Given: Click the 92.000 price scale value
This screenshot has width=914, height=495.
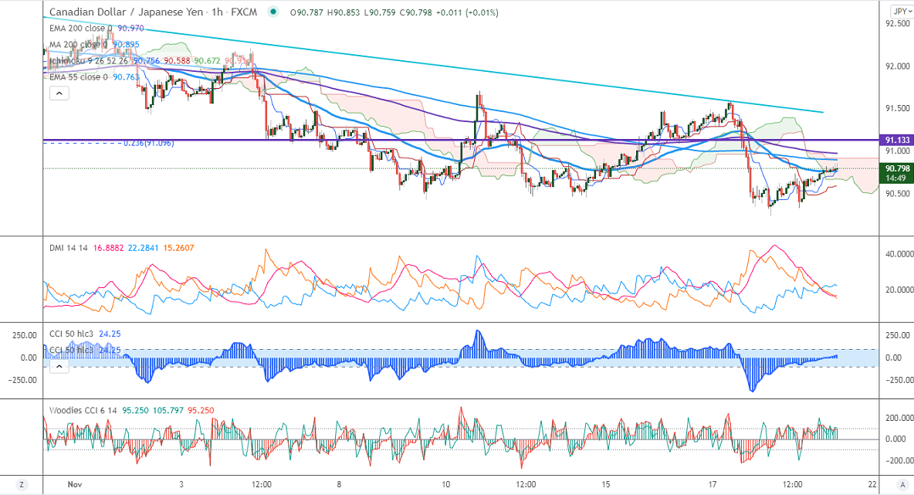Looking at the screenshot, I should (897, 66).
